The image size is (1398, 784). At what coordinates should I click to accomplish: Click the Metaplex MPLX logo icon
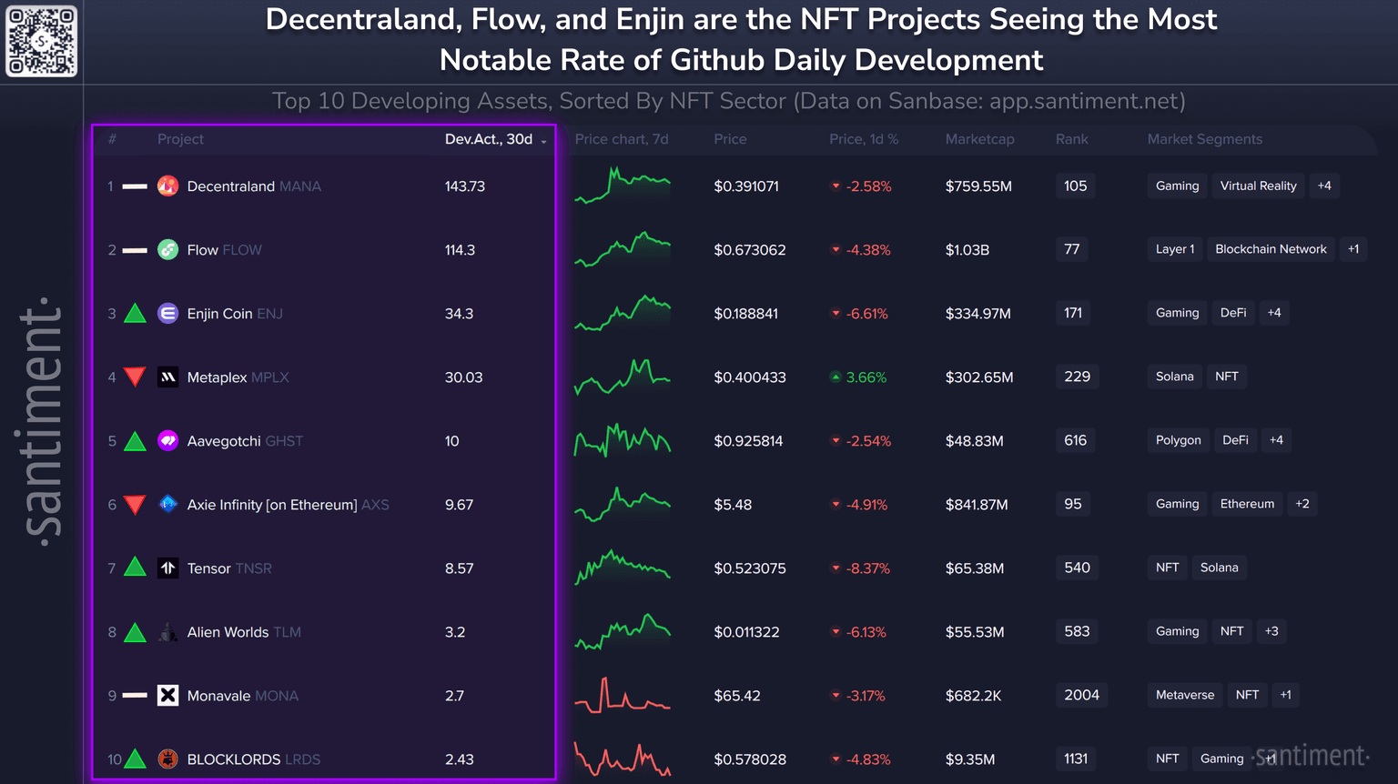click(167, 377)
